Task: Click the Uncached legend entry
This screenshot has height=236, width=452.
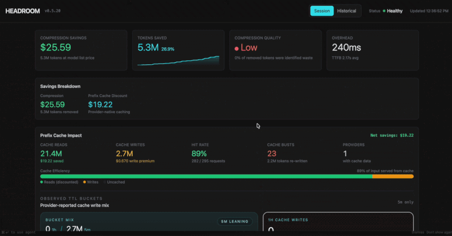Action: 114,182
